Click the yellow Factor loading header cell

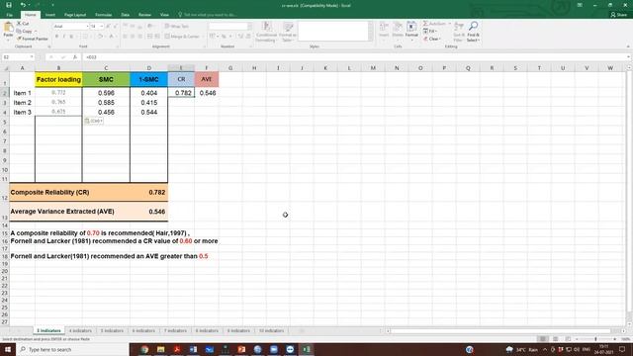coord(58,79)
